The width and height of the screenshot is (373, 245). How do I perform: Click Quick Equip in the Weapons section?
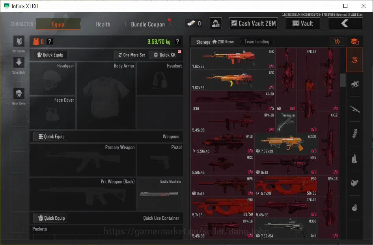coord(50,137)
